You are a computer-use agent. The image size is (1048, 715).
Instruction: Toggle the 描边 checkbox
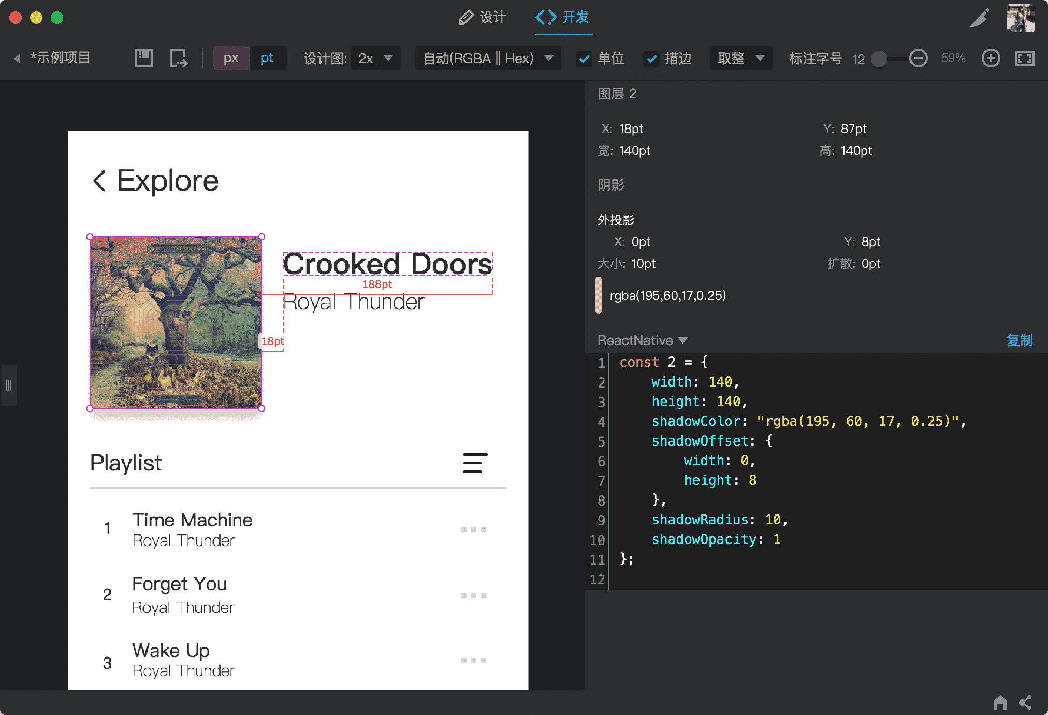pos(651,59)
